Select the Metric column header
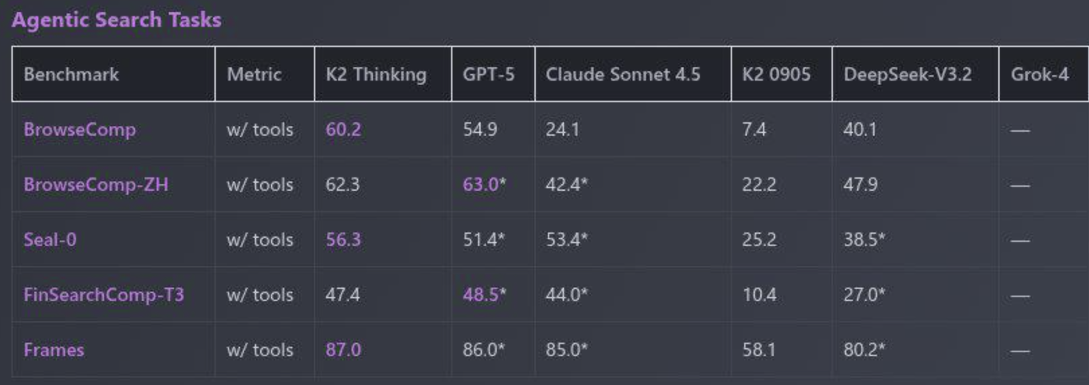 254,74
